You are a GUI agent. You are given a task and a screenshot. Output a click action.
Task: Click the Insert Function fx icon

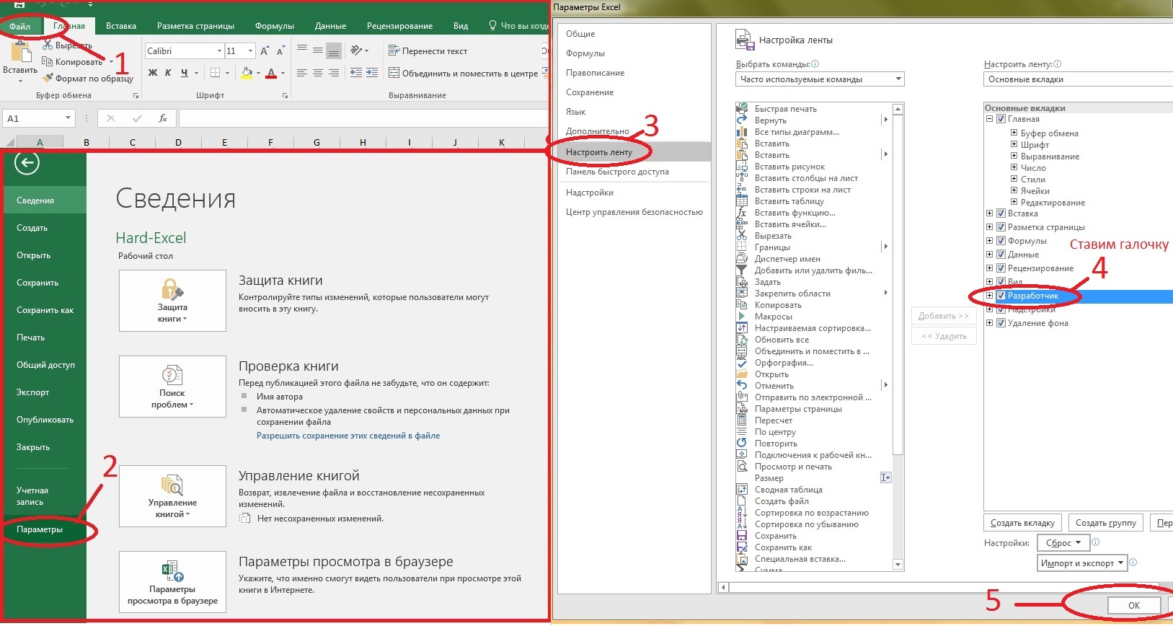(x=163, y=118)
